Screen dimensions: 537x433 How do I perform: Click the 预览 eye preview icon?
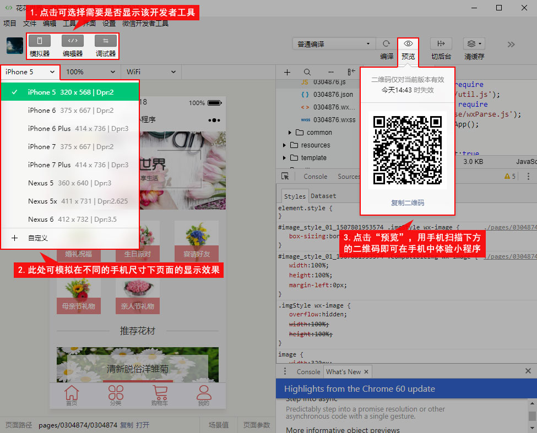point(408,44)
